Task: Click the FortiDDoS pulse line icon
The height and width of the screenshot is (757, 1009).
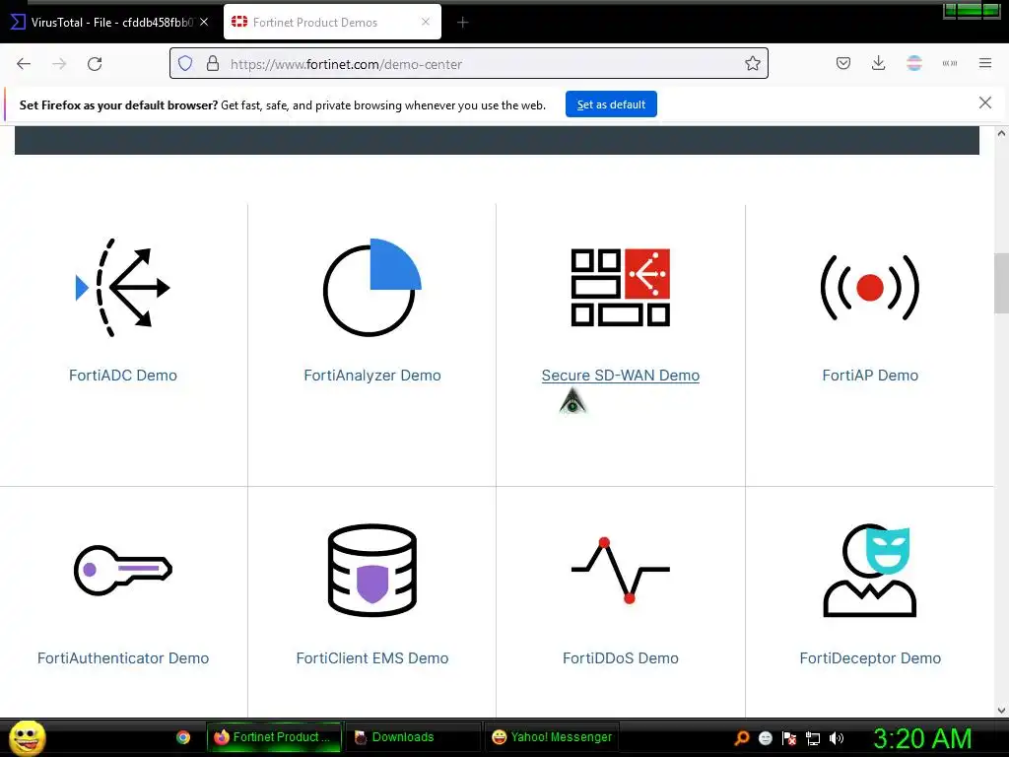Action: click(621, 571)
